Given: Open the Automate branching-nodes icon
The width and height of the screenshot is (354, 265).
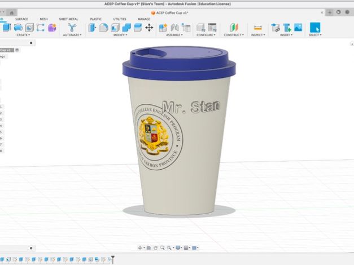Looking at the screenshot, I should coord(72,28).
